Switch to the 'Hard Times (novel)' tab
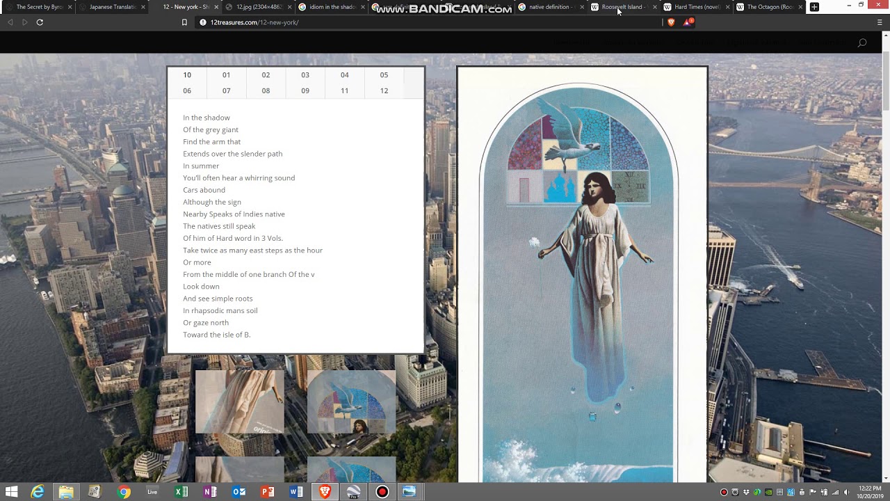The image size is (890, 501). (x=695, y=7)
